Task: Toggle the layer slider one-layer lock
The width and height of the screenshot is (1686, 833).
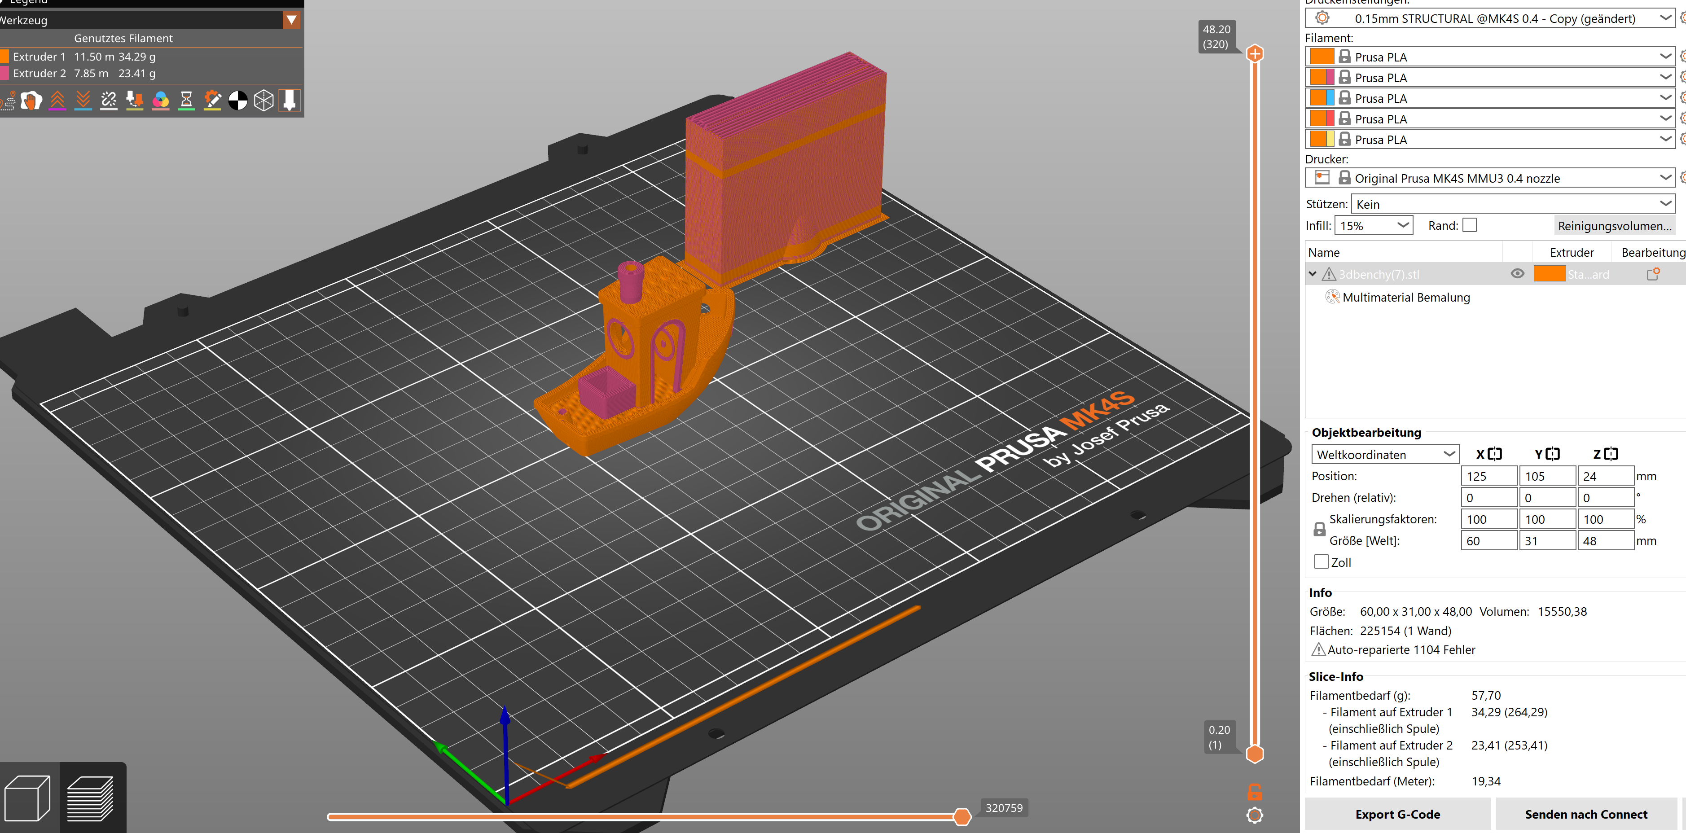Action: [x=1255, y=793]
